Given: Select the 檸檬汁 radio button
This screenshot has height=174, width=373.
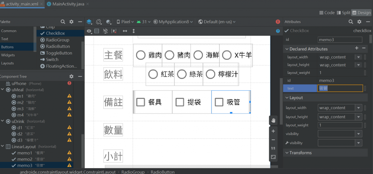Looking at the screenshot, I should coord(220,74).
